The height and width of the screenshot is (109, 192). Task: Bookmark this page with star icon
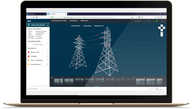click(x=142, y=17)
